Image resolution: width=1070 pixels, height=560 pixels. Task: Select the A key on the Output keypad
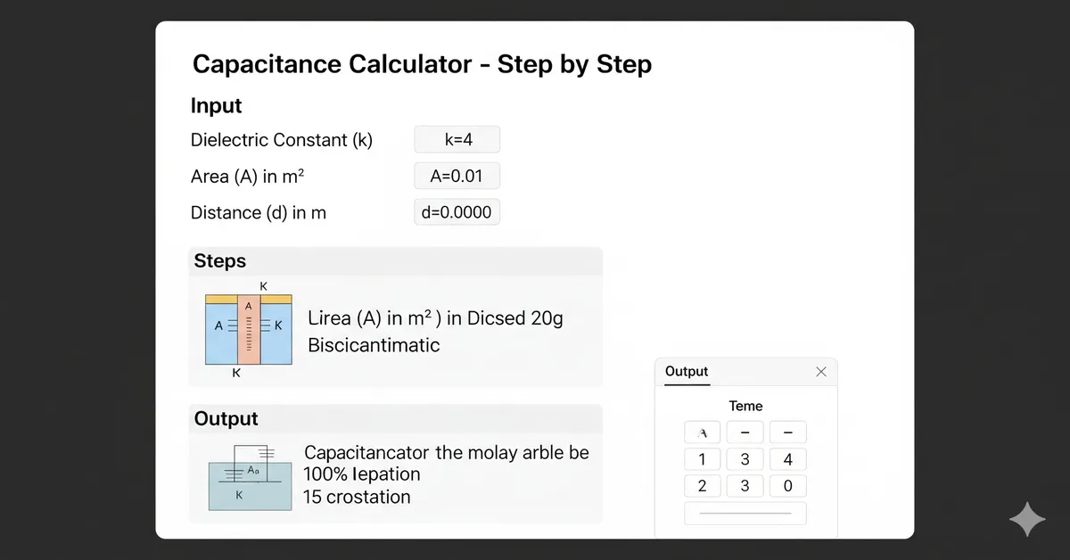[702, 432]
